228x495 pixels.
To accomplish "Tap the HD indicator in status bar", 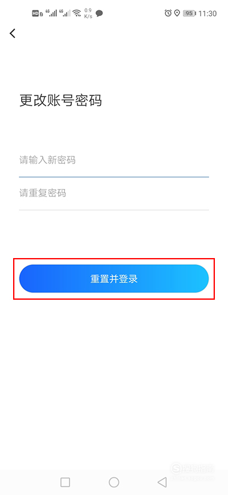I will click(37, 13).
